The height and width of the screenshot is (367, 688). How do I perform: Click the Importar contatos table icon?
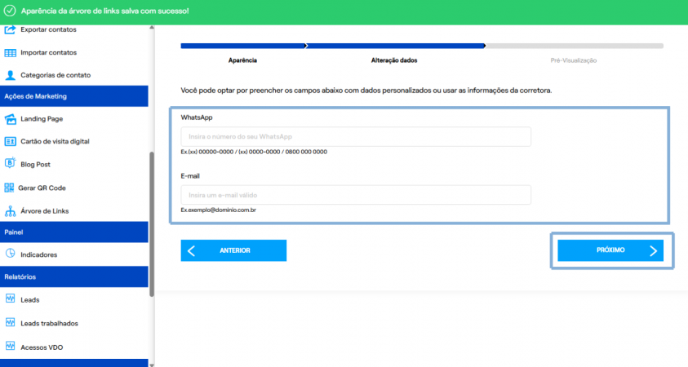point(10,53)
